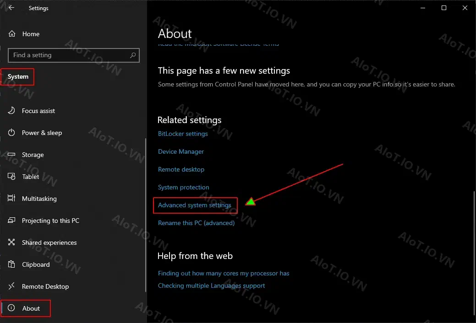The image size is (476, 323).
Task: Click the Remote Desktop sidebar icon
Action: pyautogui.click(x=11, y=286)
